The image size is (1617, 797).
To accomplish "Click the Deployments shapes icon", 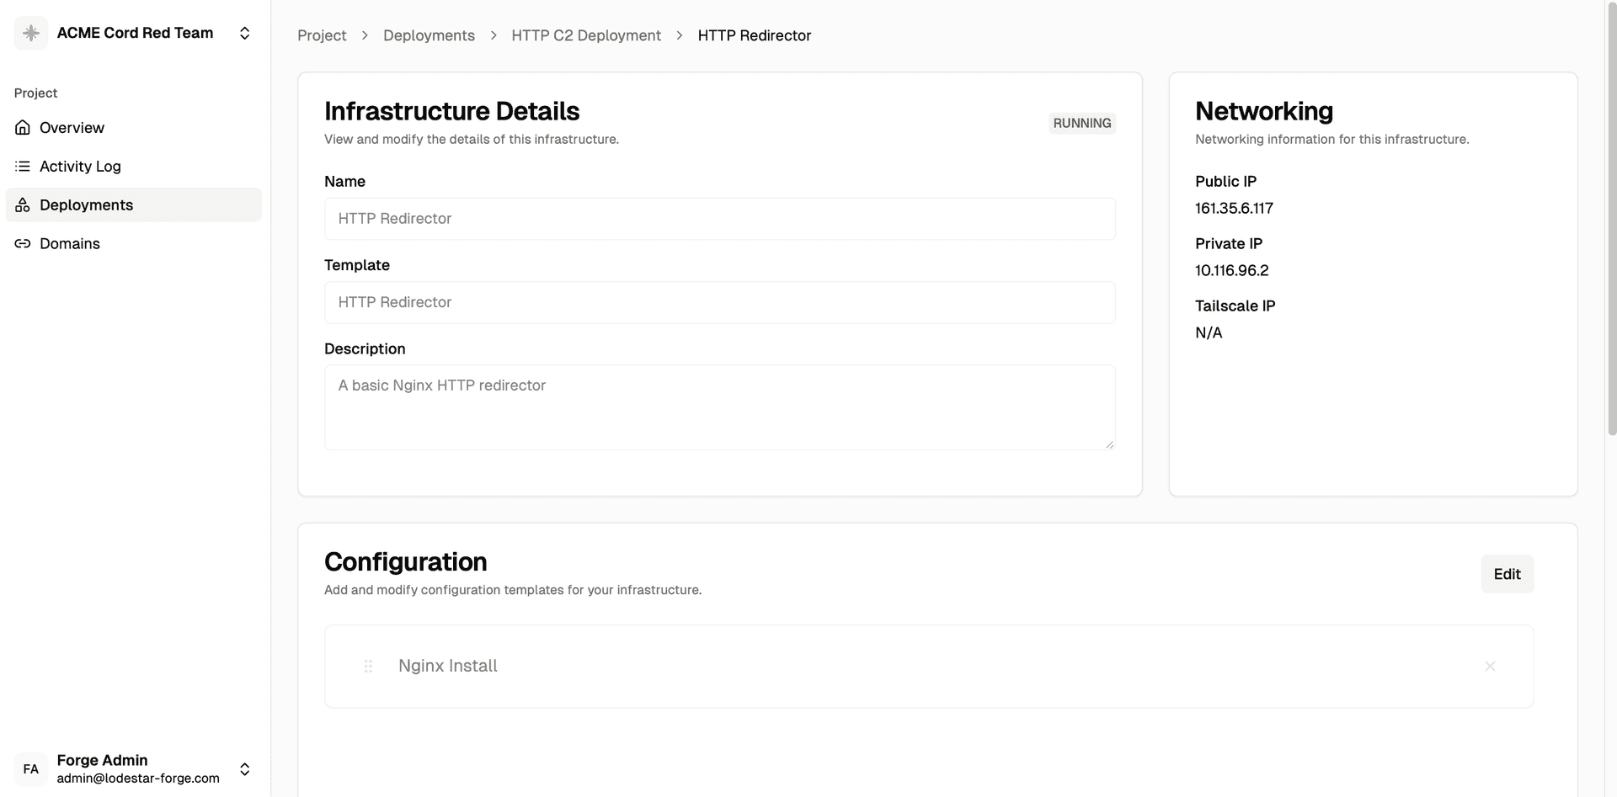I will [x=23, y=205].
